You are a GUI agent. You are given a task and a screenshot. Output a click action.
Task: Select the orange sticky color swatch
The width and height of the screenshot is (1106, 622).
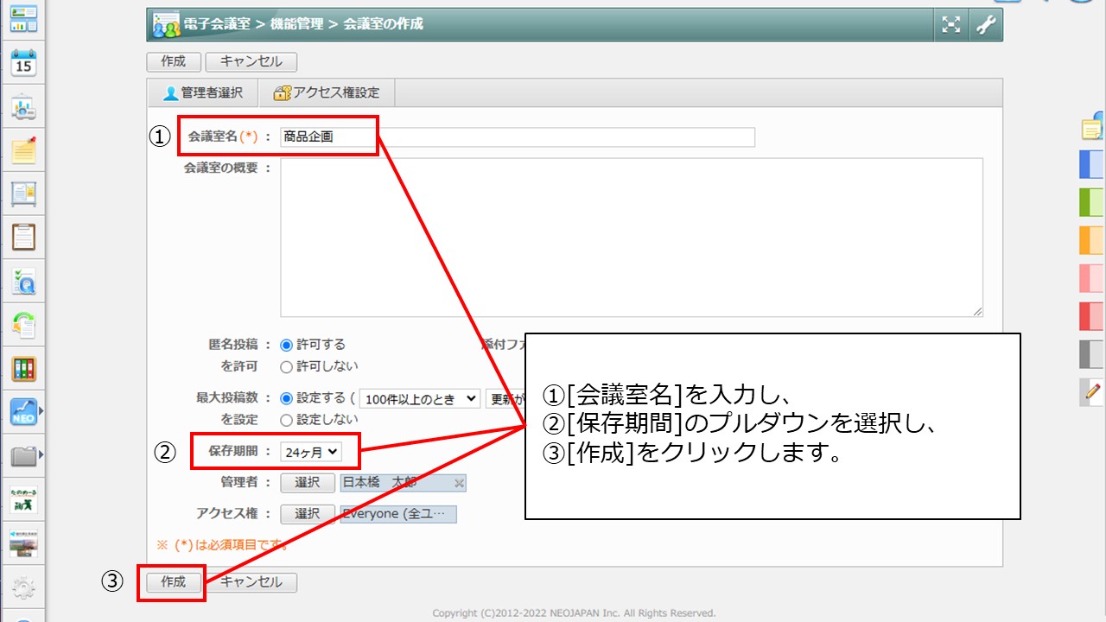[x=1092, y=240]
